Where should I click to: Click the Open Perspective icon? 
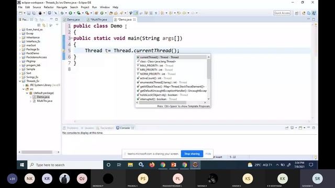click(x=297, y=13)
